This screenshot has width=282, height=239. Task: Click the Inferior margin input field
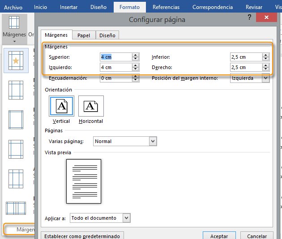click(x=246, y=57)
